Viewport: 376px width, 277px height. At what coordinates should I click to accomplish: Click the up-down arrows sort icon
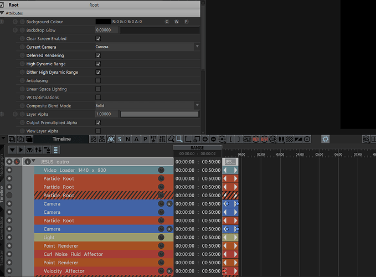click(38, 150)
